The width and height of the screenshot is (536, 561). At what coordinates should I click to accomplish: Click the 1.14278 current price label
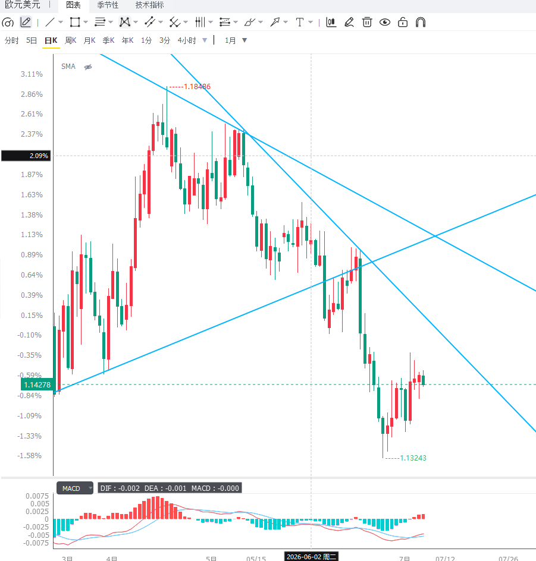37,384
